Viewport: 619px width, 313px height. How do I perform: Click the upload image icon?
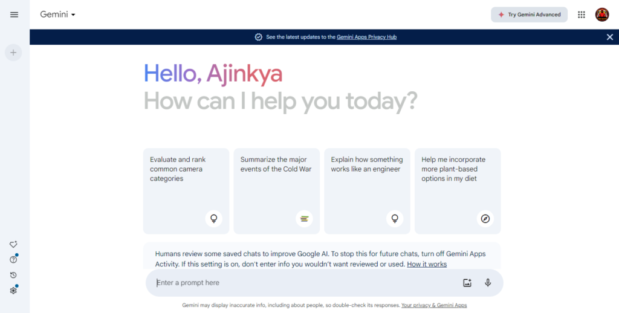pyautogui.click(x=467, y=283)
